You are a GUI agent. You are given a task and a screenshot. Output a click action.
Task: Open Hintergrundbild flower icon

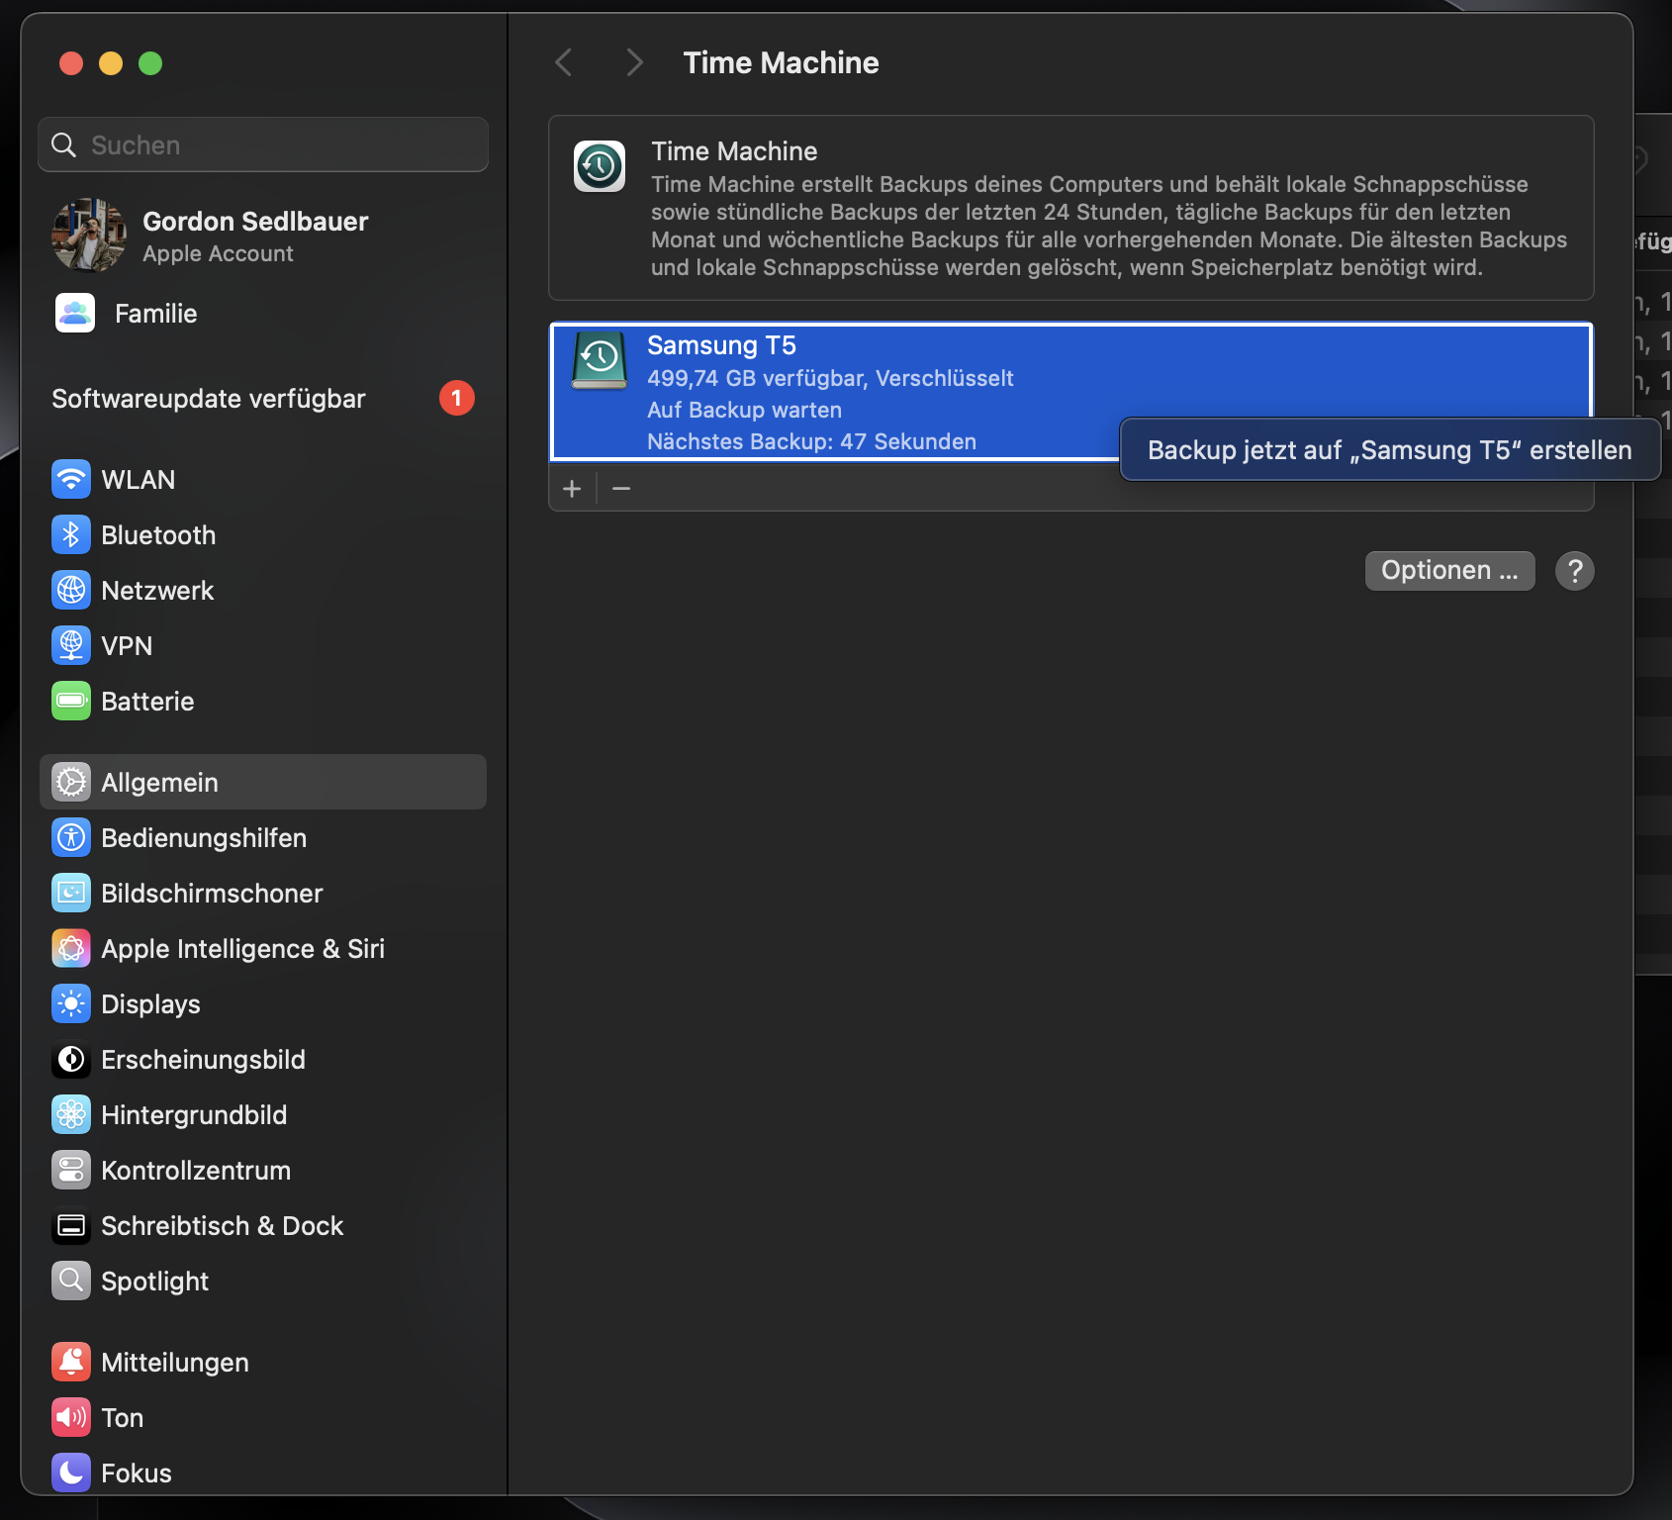(71, 1115)
